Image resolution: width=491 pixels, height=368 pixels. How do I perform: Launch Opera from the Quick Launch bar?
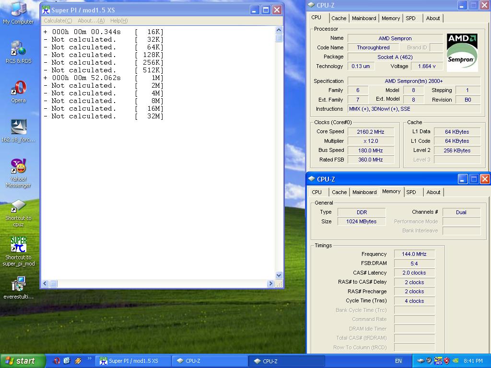tap(57, 361)
